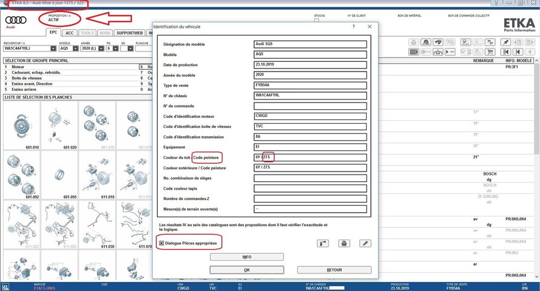The height and width of the screenshot is (291, 540).
Task: Click the greyed-out printer toolbar icon
Action: pyautogui.click(x=413, y=42)
